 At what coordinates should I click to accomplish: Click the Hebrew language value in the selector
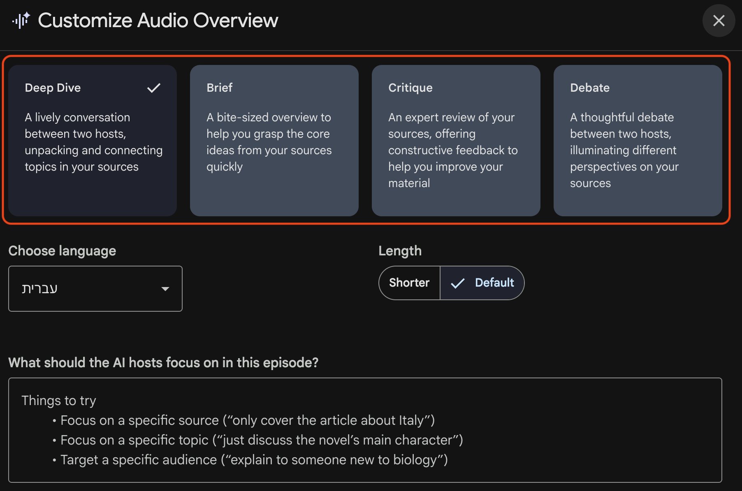coord(39,289)
